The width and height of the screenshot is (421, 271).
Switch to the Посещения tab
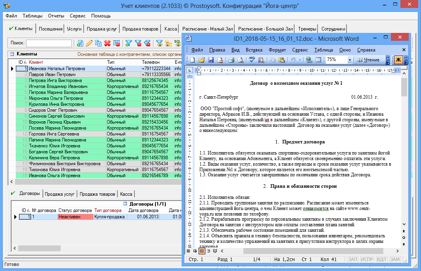coord(50,29)
